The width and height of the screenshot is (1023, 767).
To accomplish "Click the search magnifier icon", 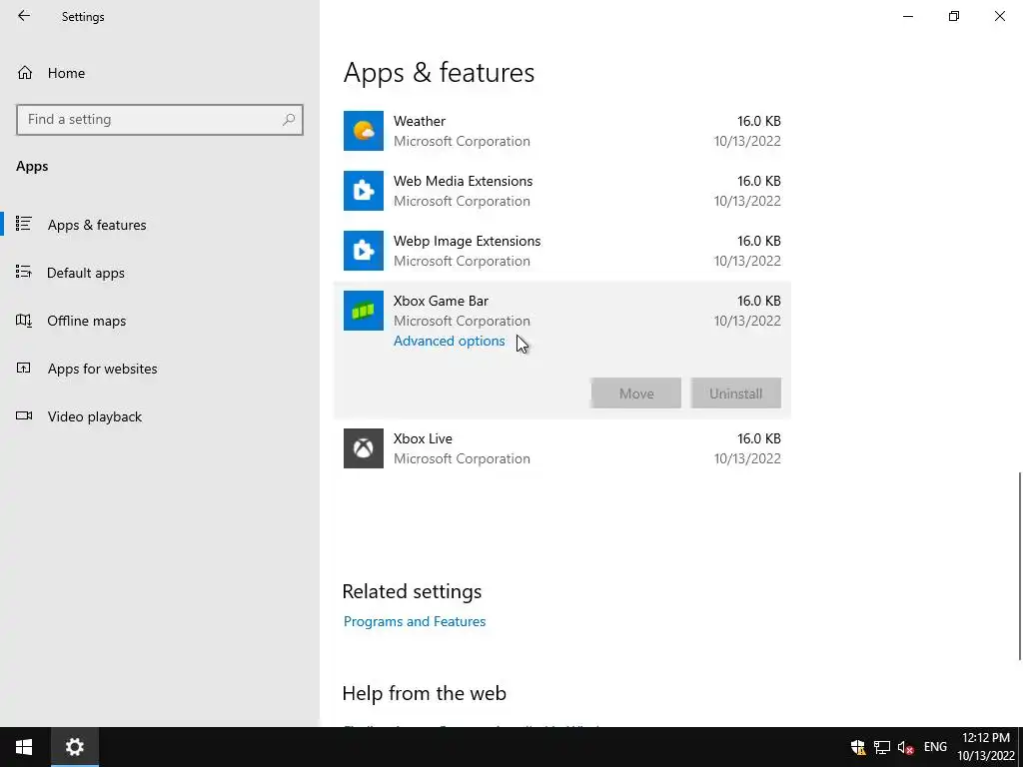I will (x=289, y=120).
